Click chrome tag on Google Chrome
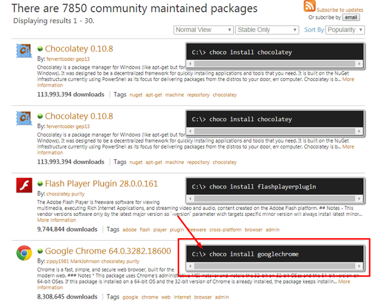This screenshot has height=306, width=388. pyautogui.click(x=150, y=297)
